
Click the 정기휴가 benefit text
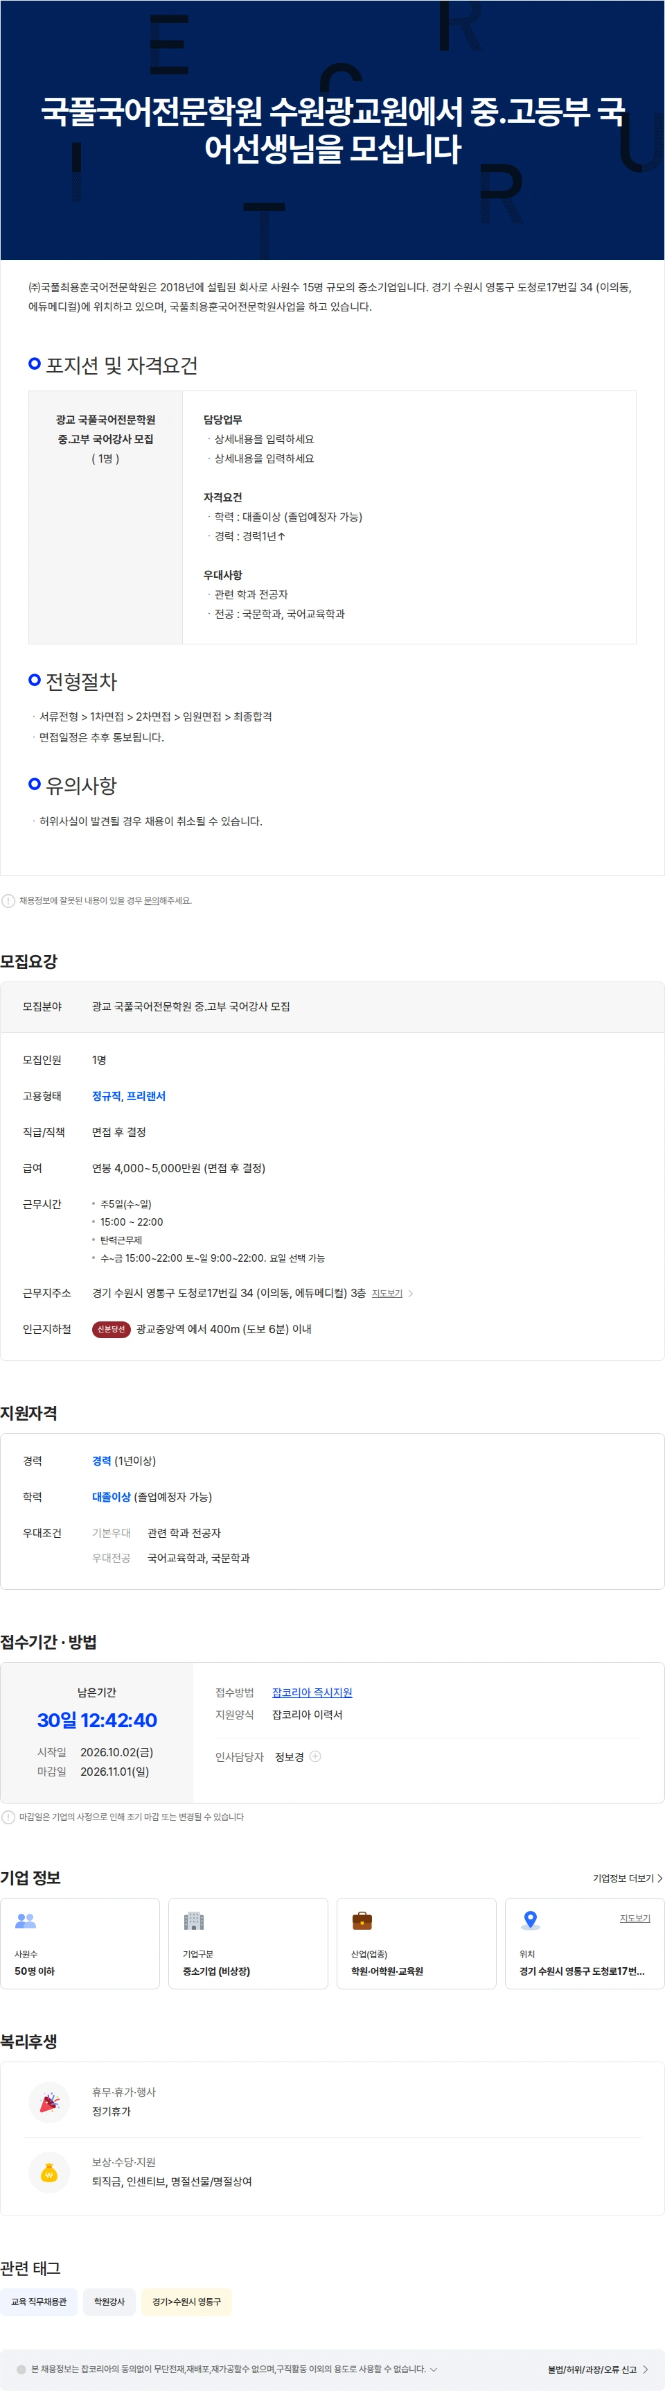point(112,2111)
